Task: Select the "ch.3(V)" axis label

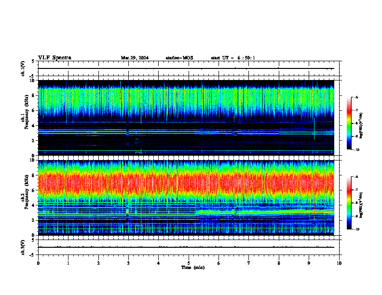Action: (23, 248)
